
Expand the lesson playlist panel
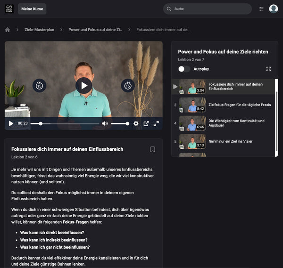(x=268, y=69)
